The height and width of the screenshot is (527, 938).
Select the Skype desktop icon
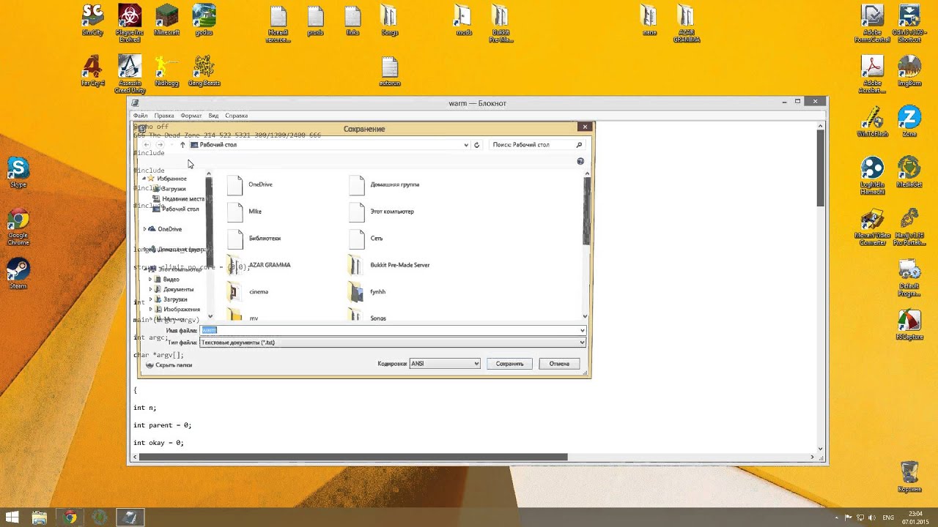click(18, 173)
